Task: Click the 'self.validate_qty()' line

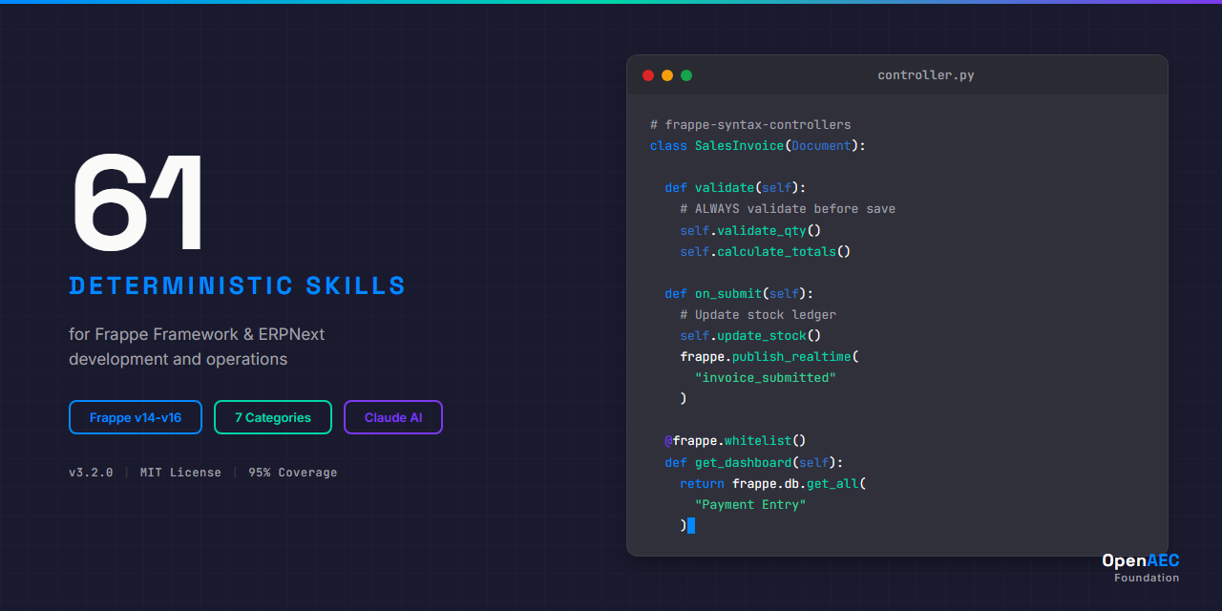Action: (x=750, y=230)
